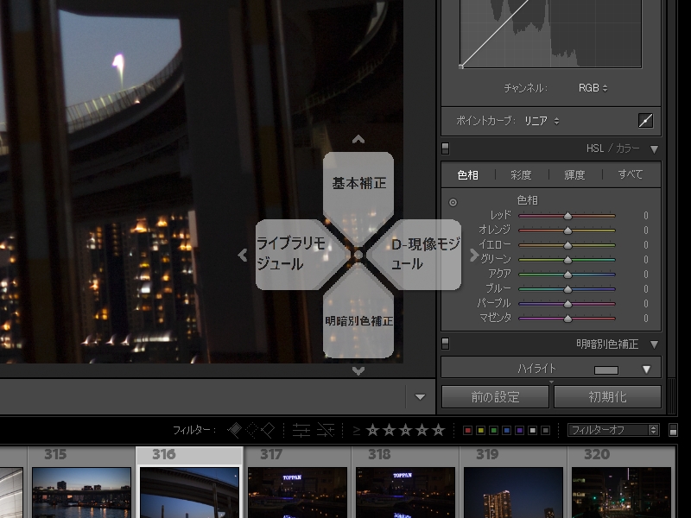
Task: Filter by white custom color label
Action: point(532,430)
